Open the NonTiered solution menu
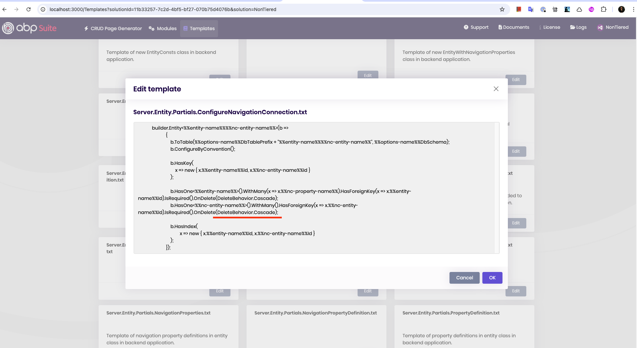This screenshot has width=637, height=348. tap(613, 27)
